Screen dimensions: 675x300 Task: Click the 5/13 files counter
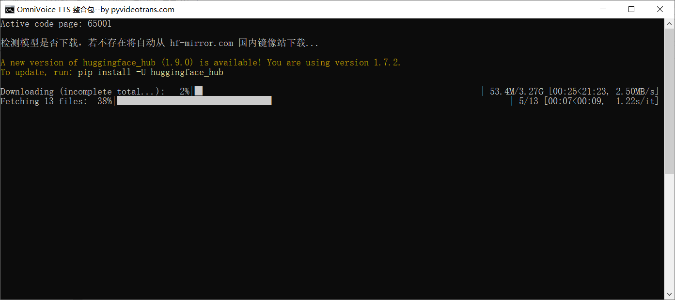click(x=528, y=101)
